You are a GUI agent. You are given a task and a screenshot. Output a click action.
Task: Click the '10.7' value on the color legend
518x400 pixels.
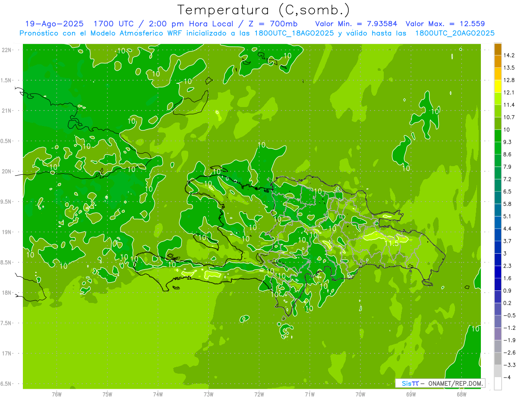point(509,117)
